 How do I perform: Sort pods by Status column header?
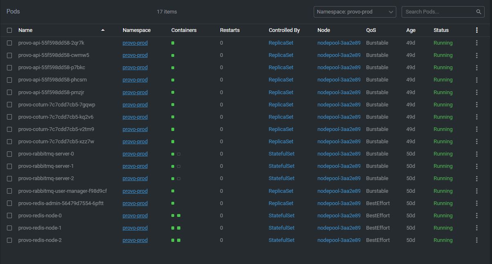(x=441, y=30)
